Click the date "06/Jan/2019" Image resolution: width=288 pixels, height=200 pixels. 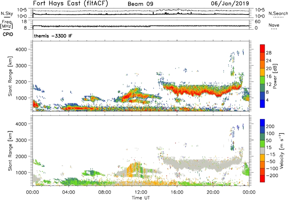point(230,3)
